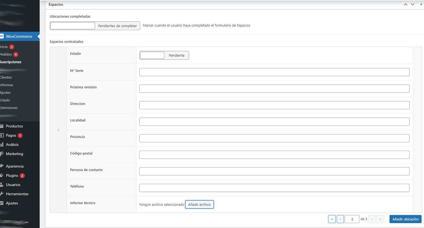Open Análisis via its chart icon
424x228 pixels.
[x=1, y=145]
